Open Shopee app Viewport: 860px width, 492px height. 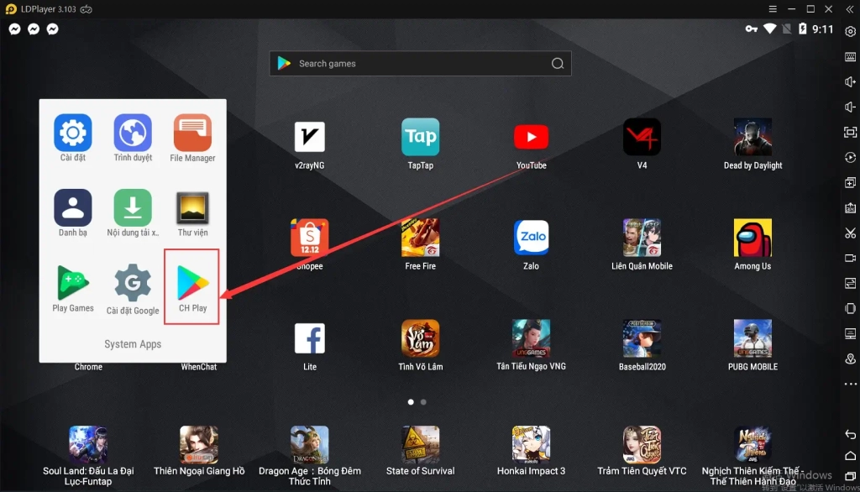309,238
